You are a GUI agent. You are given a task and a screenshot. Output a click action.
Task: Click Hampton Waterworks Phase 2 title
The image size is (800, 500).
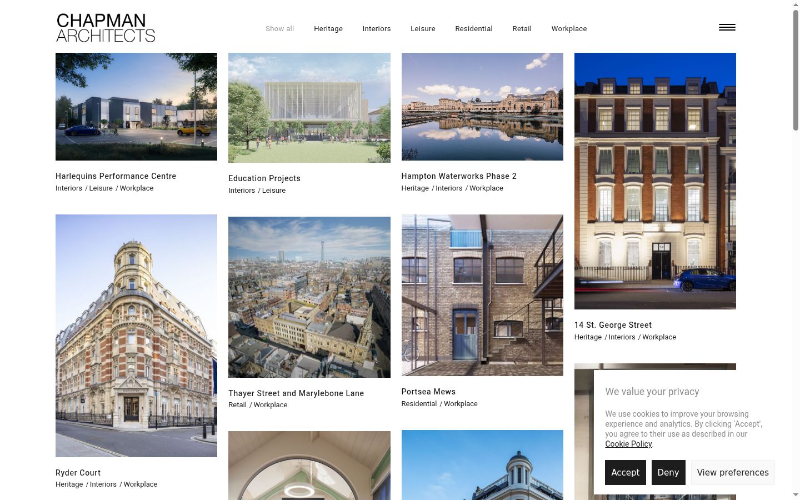tap(459, 176)
